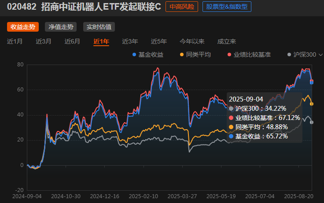Click the y-axis label 60

[x=20, y=90]
